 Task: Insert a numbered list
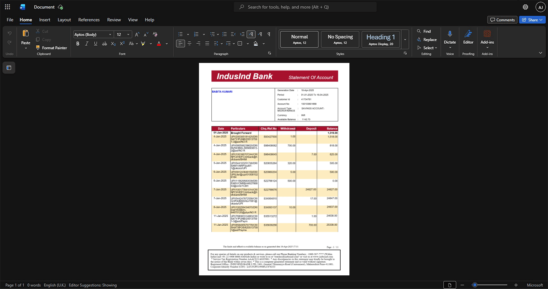click(x=196, y=34)
